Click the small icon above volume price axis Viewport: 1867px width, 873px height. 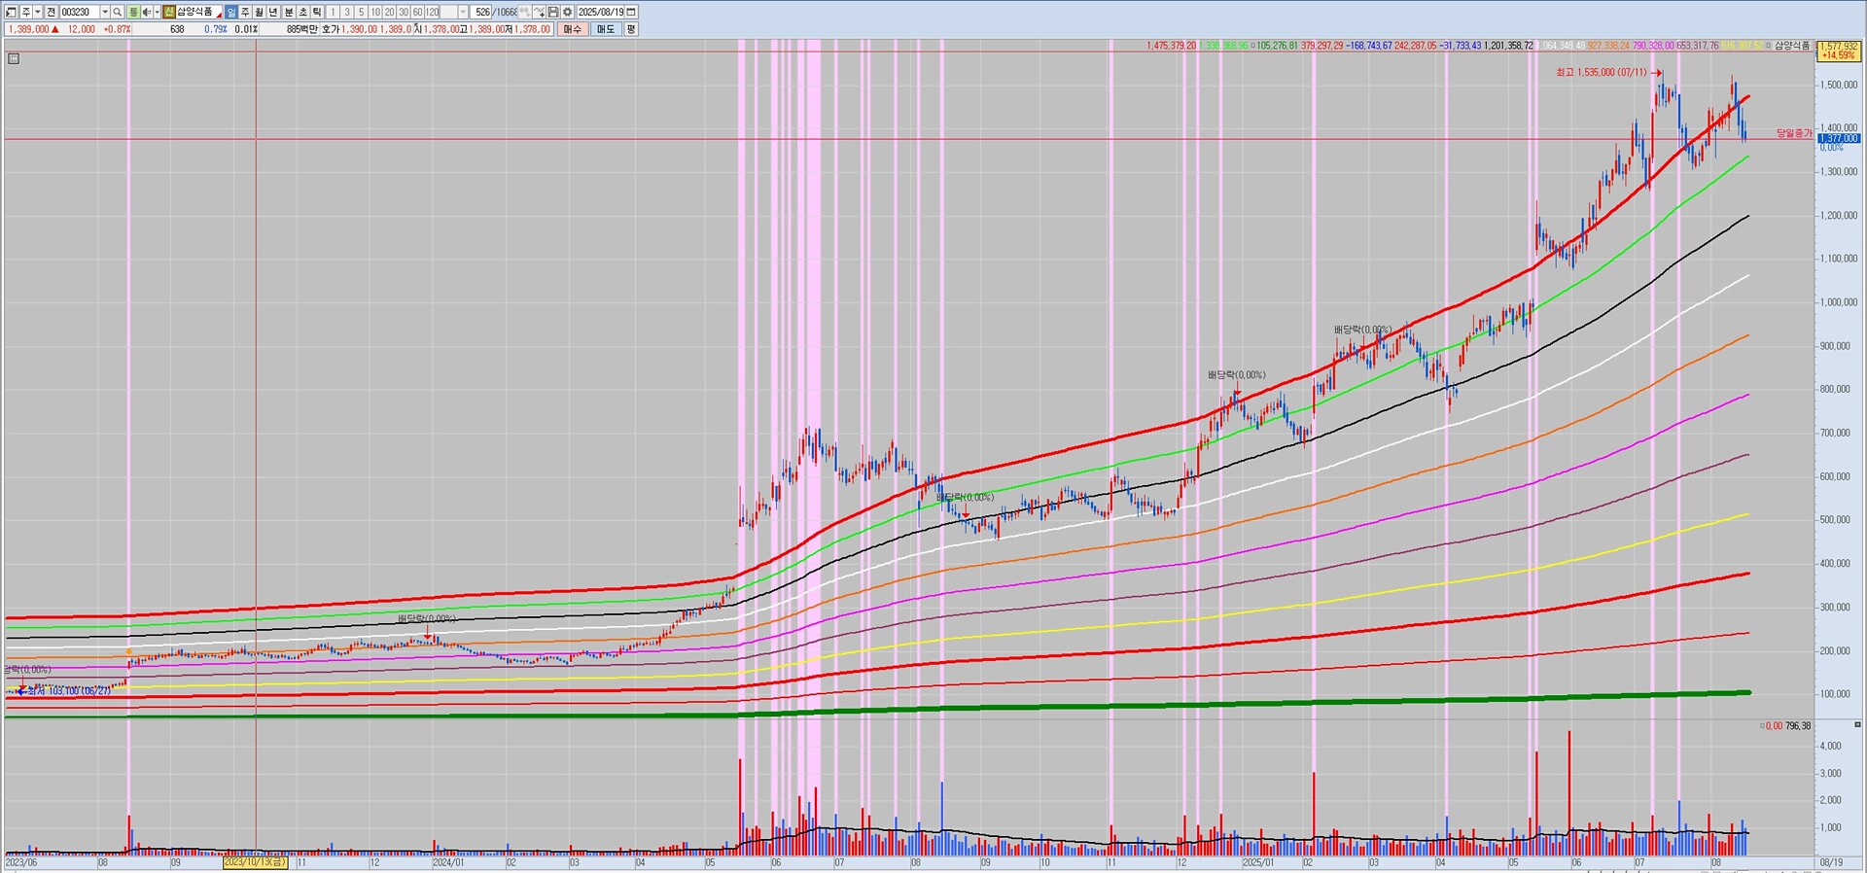tap(1857, 725)
